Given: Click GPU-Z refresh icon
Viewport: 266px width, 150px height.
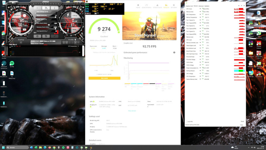Looking at the screenshot, I should click(x=241, y=6).
